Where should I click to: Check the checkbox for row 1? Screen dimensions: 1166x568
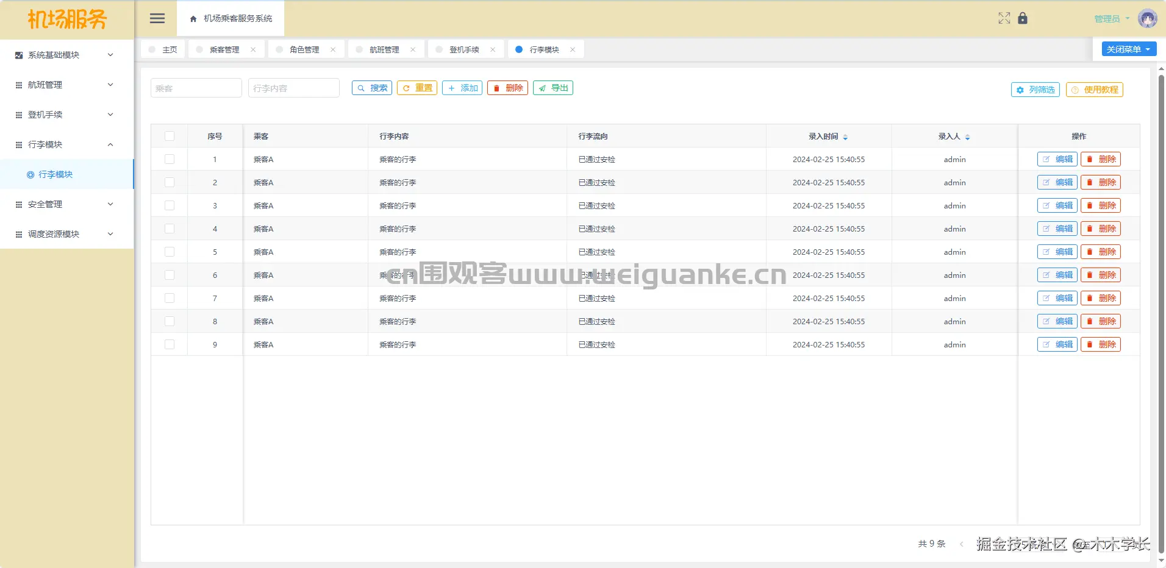(x=170, y=159)
